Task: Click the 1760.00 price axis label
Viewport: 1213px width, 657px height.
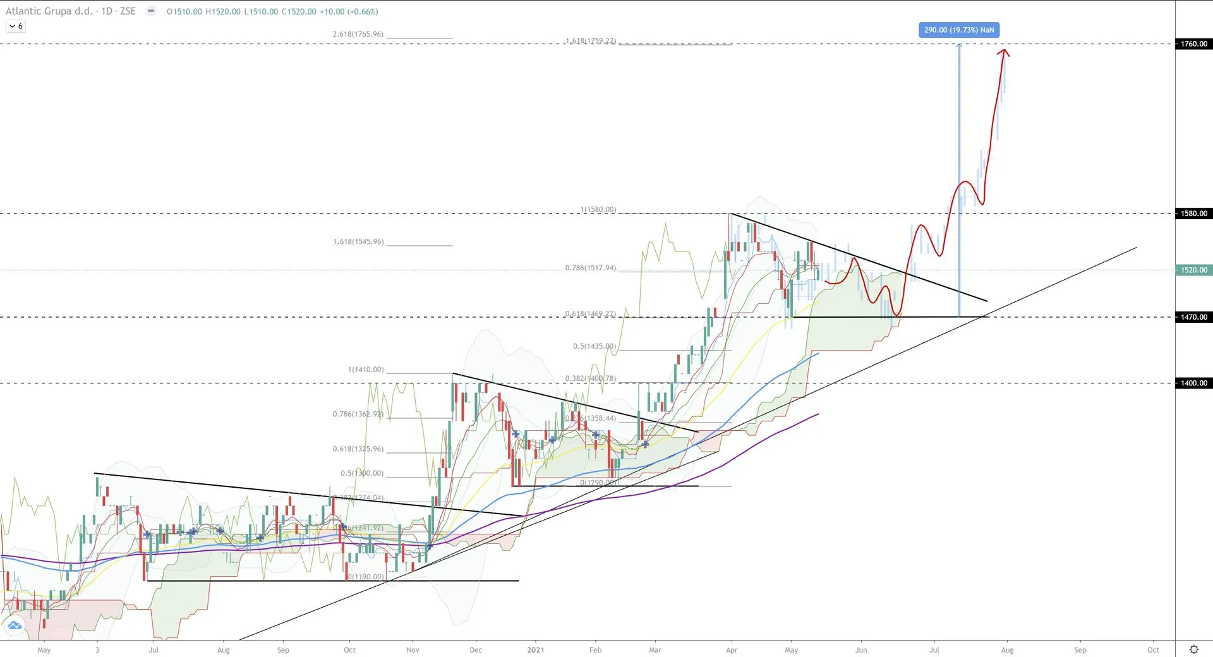Action: click(x=1194, y=44)
